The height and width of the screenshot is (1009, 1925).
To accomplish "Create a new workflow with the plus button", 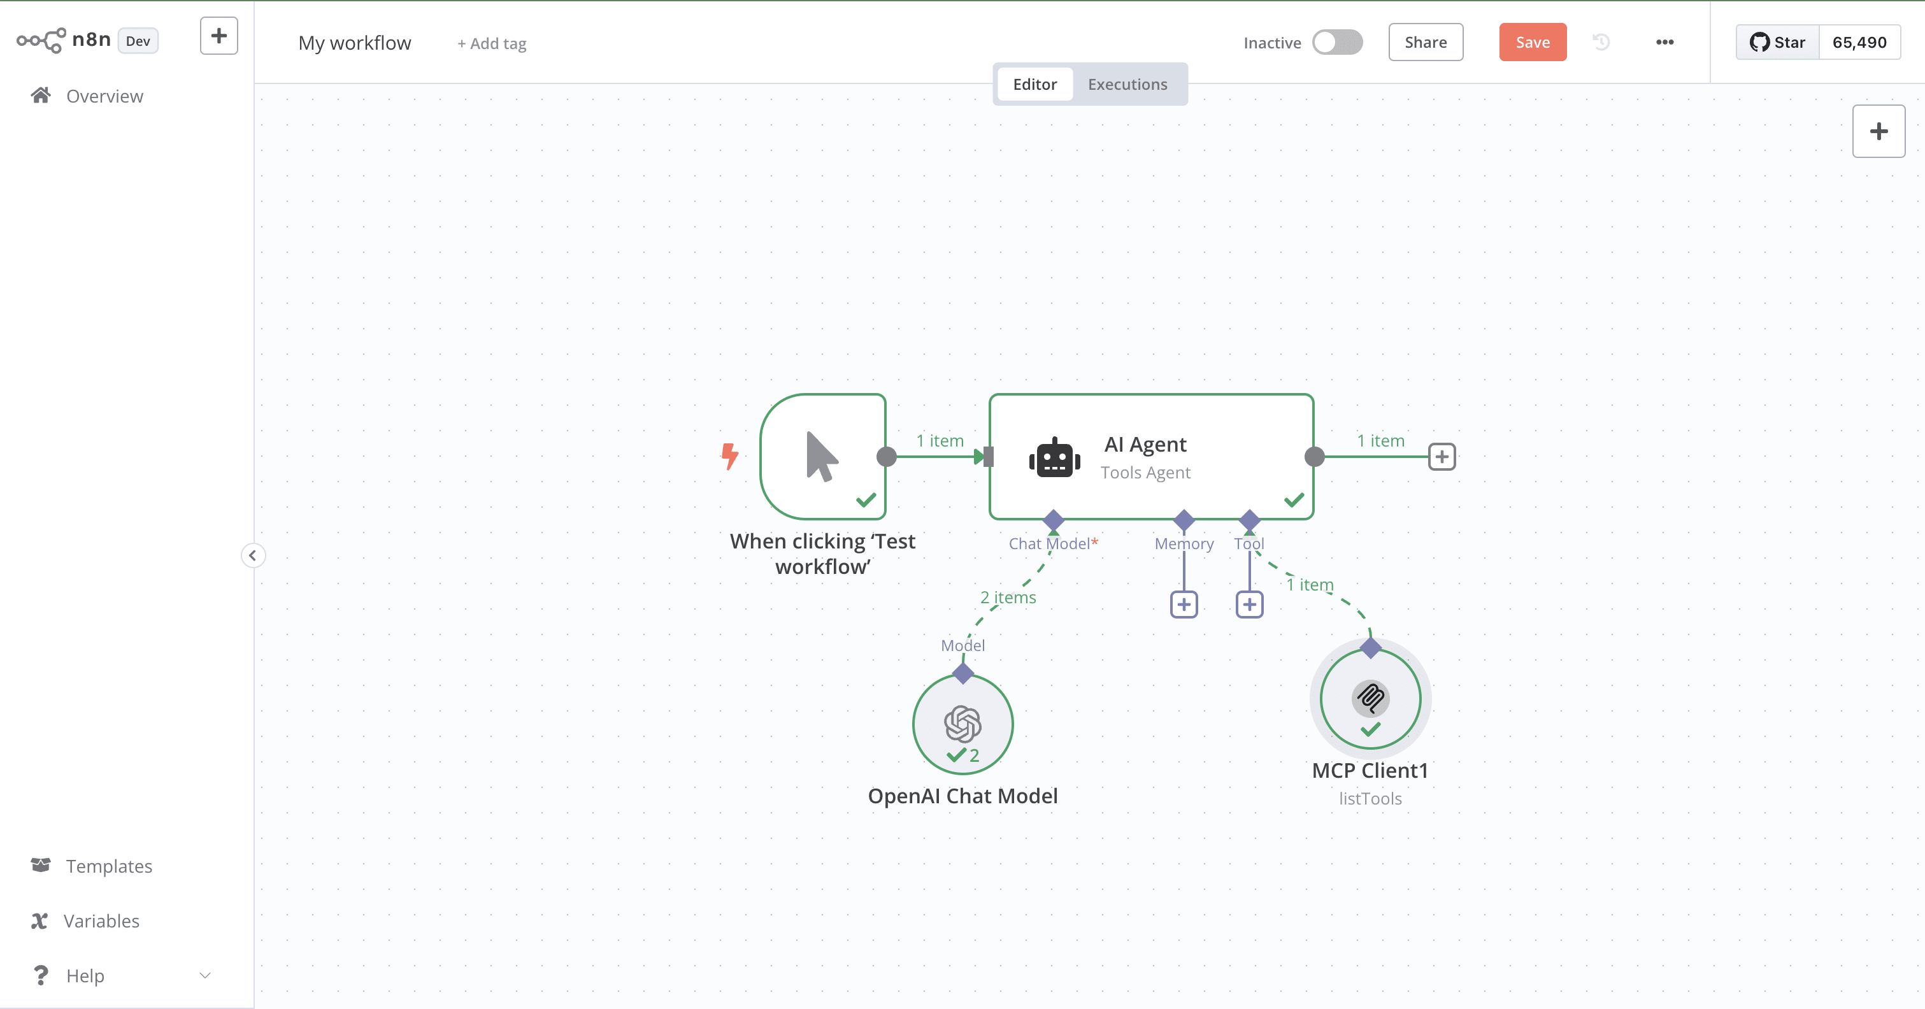I will pos(218,35).
